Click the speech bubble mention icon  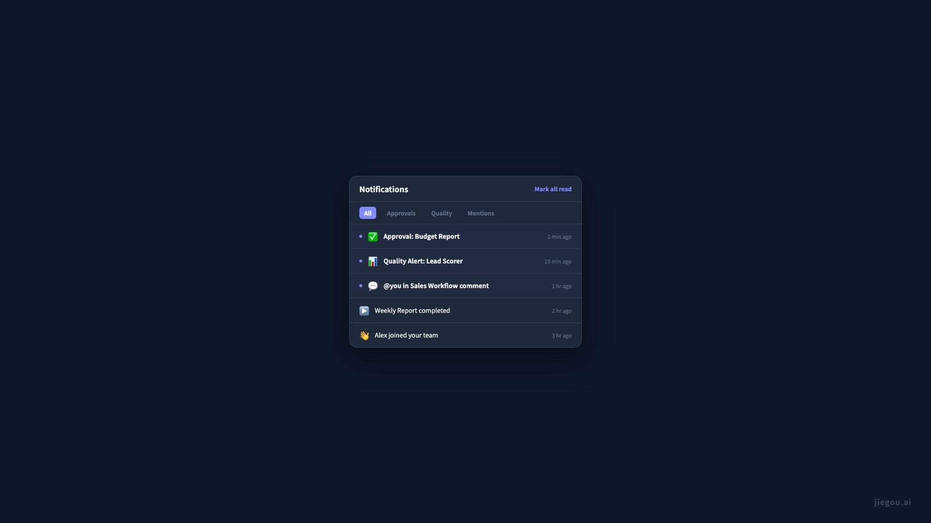[372, 286]
